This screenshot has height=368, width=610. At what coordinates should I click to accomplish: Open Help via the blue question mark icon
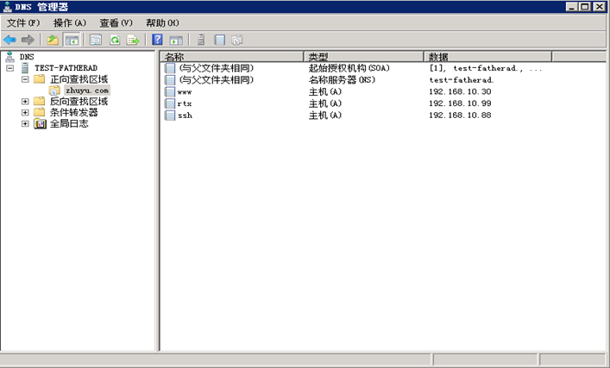click(x=157, y=40)
